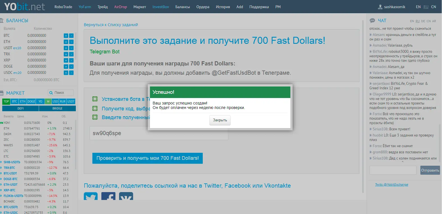Click the bank icon next to БАЛАНСЫ

pyautogui.click(x=2, y=21)
